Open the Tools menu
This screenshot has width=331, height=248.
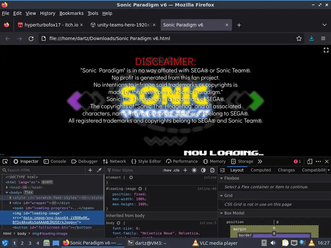tap(93, 13)
